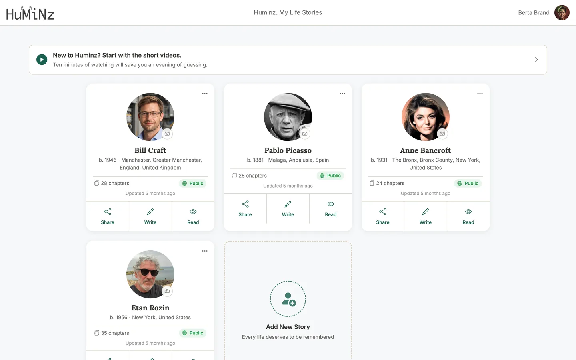
Task: Share Anne Bancroft's story
Action: pyautogui.click(x=383, y=216)
